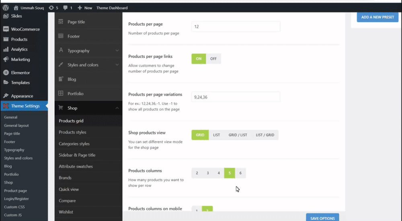Open Product page submenu link

click(x=15, y=190)
